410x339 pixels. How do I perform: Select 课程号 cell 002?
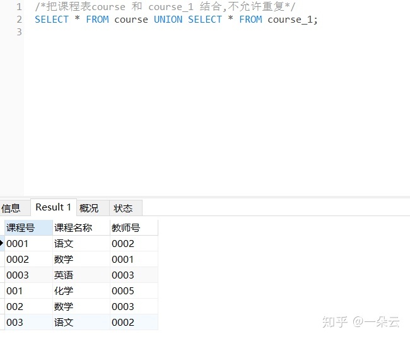pyautogui.click(x=29, y=306)
